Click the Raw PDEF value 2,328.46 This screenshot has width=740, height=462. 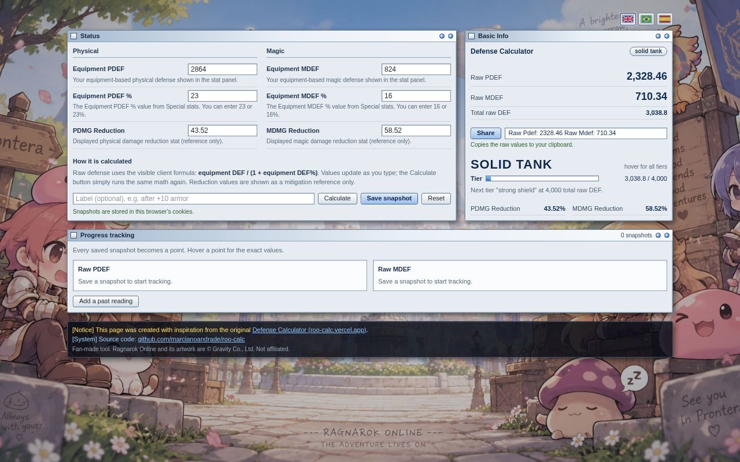pos(646,76)
